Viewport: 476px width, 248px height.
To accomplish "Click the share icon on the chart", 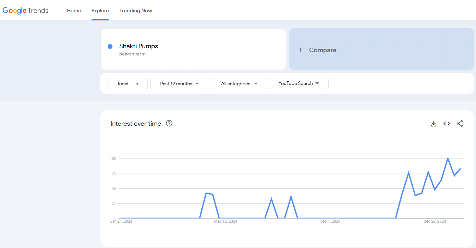I will tap(460, 124).
